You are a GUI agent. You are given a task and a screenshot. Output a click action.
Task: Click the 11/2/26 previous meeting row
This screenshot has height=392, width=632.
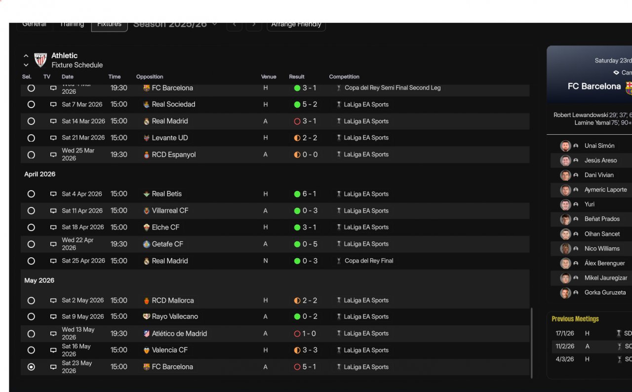[592, 347]
